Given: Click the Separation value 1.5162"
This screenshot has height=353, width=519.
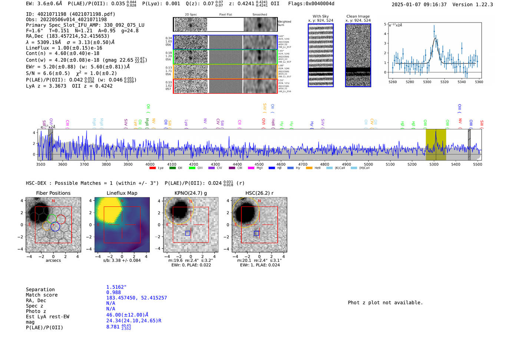Looking at the screenshot, I should click(116, 287).
